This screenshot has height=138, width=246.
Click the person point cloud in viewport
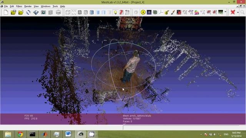(x=131, y=66)
